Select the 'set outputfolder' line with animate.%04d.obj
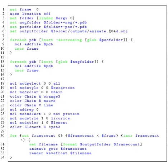 pyautogui.click(x=69, y=31)
